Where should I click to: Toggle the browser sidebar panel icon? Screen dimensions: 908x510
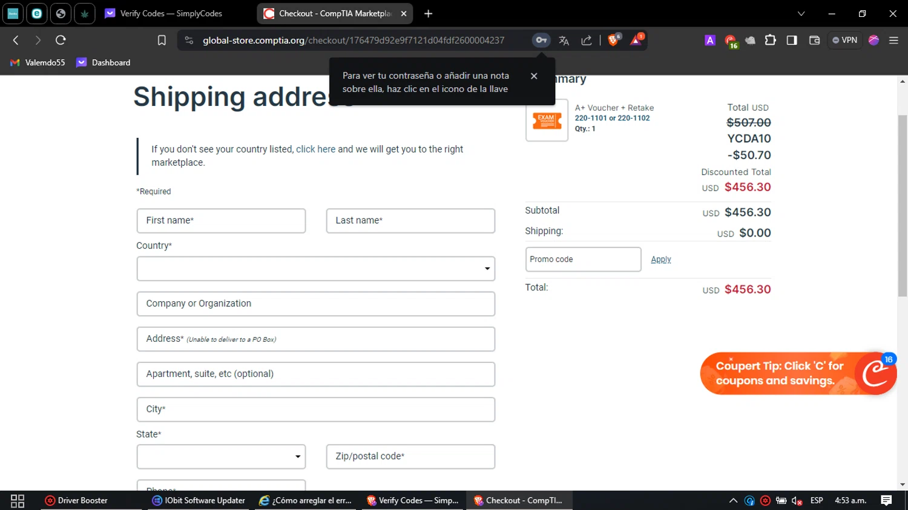(792, 40)
